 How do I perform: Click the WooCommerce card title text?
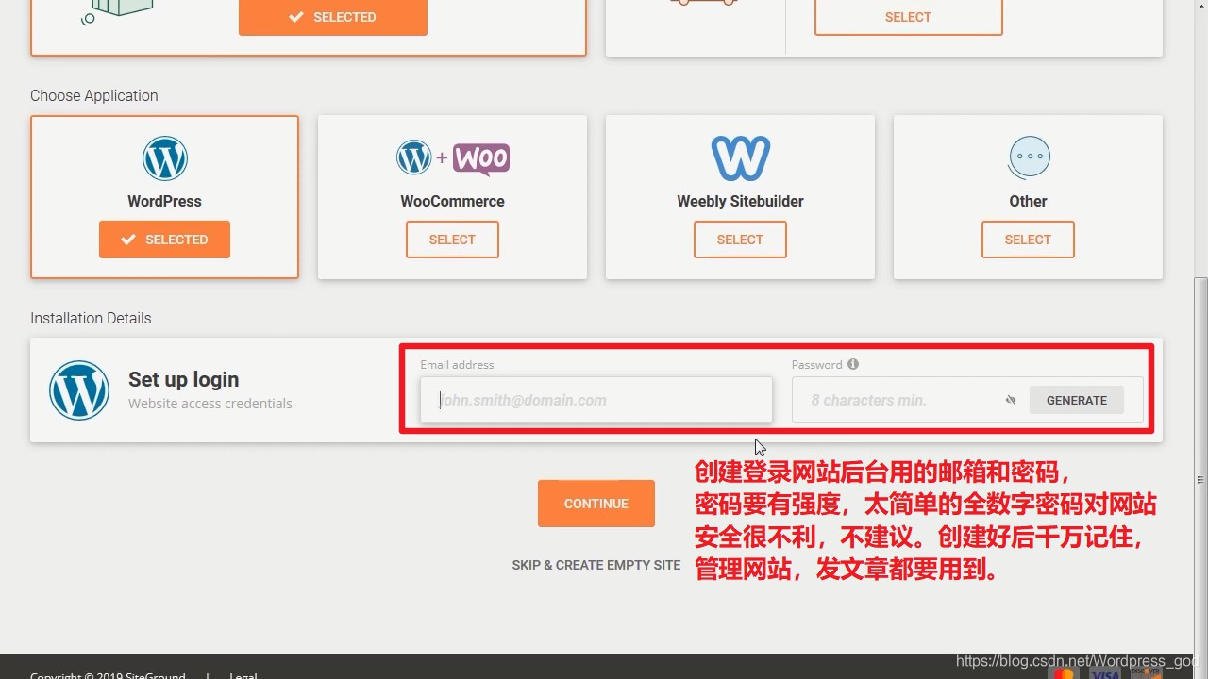(x=453, y=201)
